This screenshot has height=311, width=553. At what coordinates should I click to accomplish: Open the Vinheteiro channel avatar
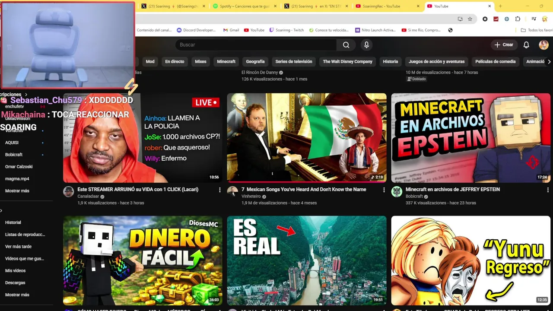pyautogui.click(x=232, y=192)
